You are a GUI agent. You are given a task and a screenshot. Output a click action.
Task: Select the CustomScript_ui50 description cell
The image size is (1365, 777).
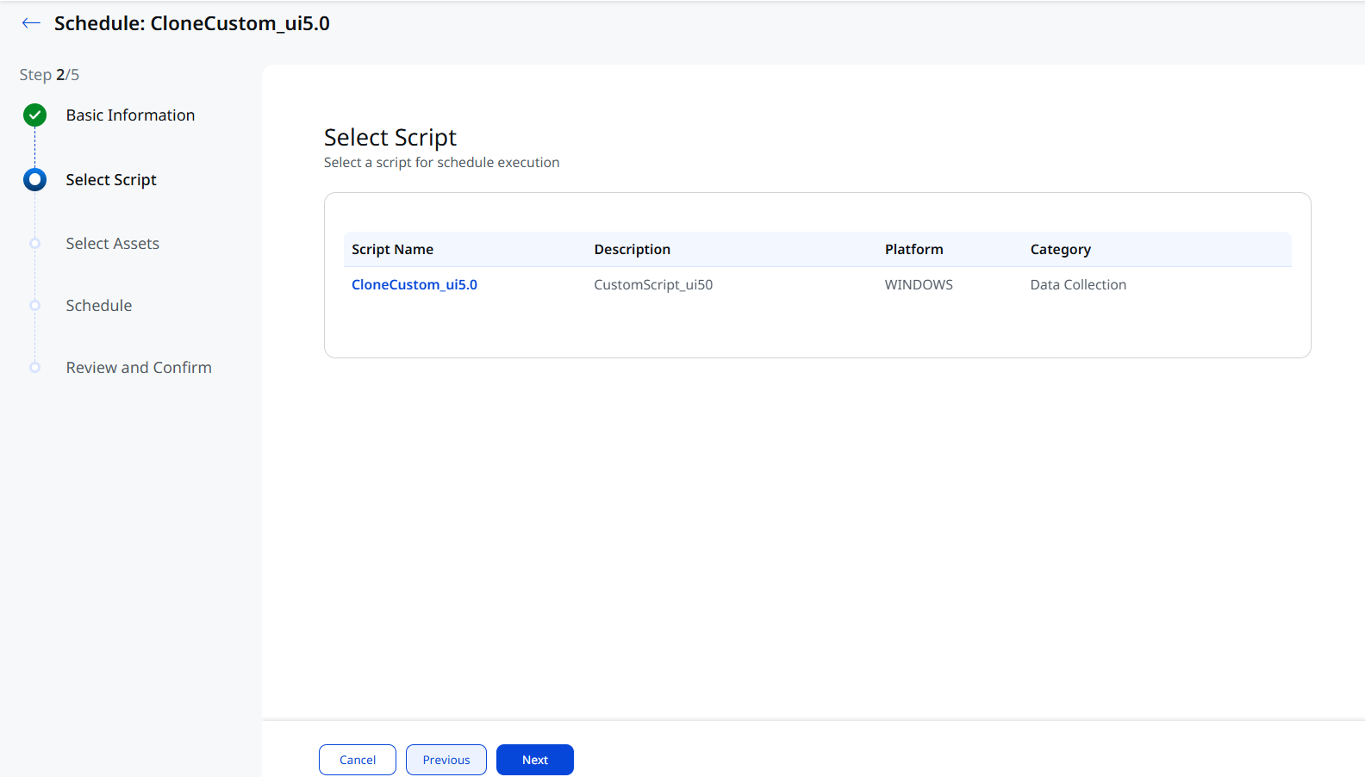653,285
